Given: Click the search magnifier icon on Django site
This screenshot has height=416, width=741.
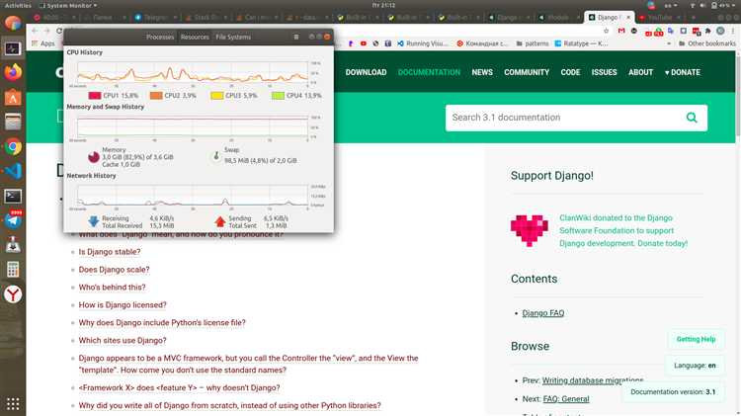Looking at the screenshot, I should (x=692, y=118).
